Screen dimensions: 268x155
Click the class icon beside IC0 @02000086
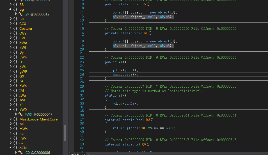click(x=20, y=152)
